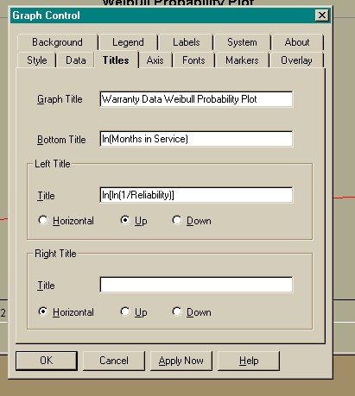The width and height of the screenshot is (355, 396).
Task: Select the Axis tab
Action: point(155,60)
